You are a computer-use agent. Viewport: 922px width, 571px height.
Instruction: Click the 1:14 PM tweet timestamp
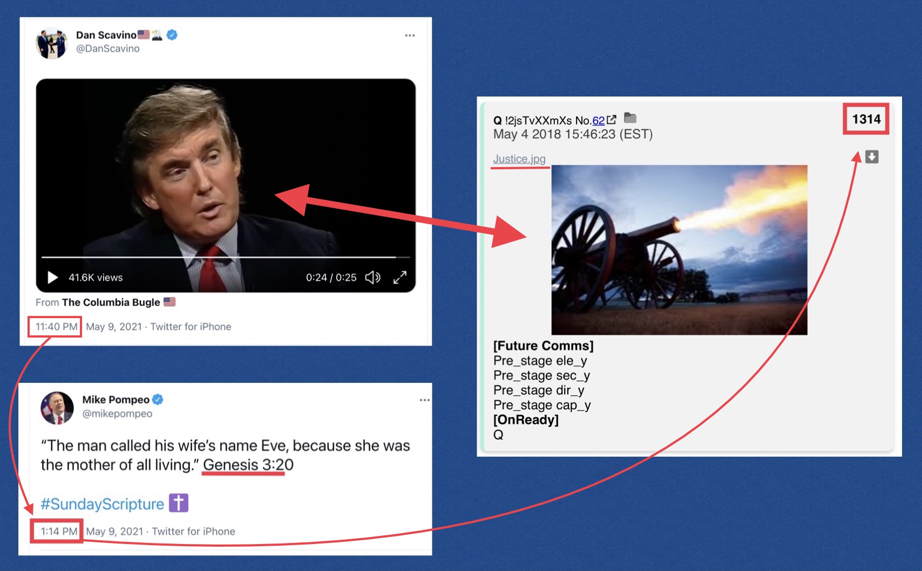click(59, 532)
